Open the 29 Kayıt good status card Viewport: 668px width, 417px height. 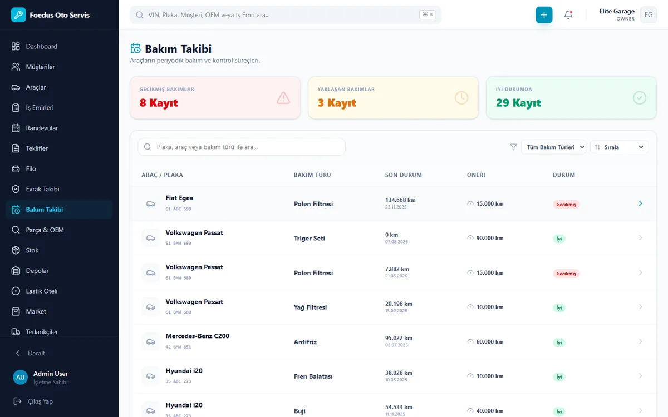click(x=571, y=98)
